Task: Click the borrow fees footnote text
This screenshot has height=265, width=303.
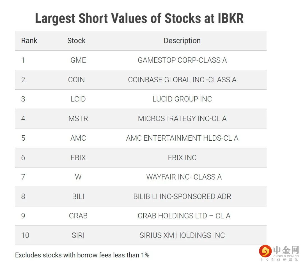Action: [82, 255]
